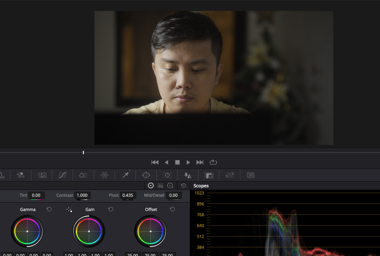Click the Contrast value field
This screenshot has height=256, width=380.
pyautogui.click(x=82, y=195)
